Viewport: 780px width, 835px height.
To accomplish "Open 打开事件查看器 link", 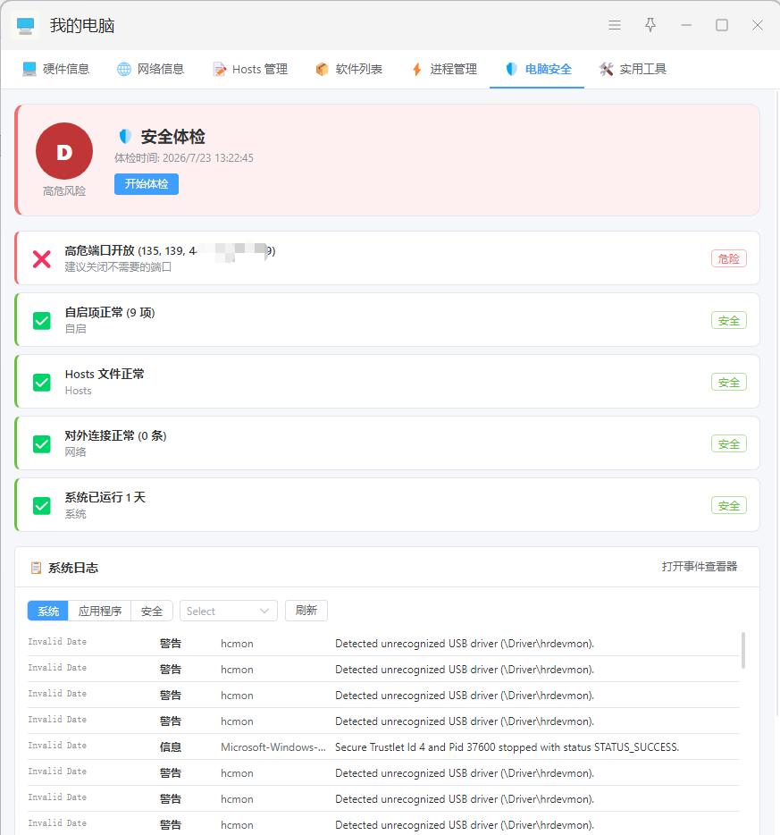I will 699,567.
